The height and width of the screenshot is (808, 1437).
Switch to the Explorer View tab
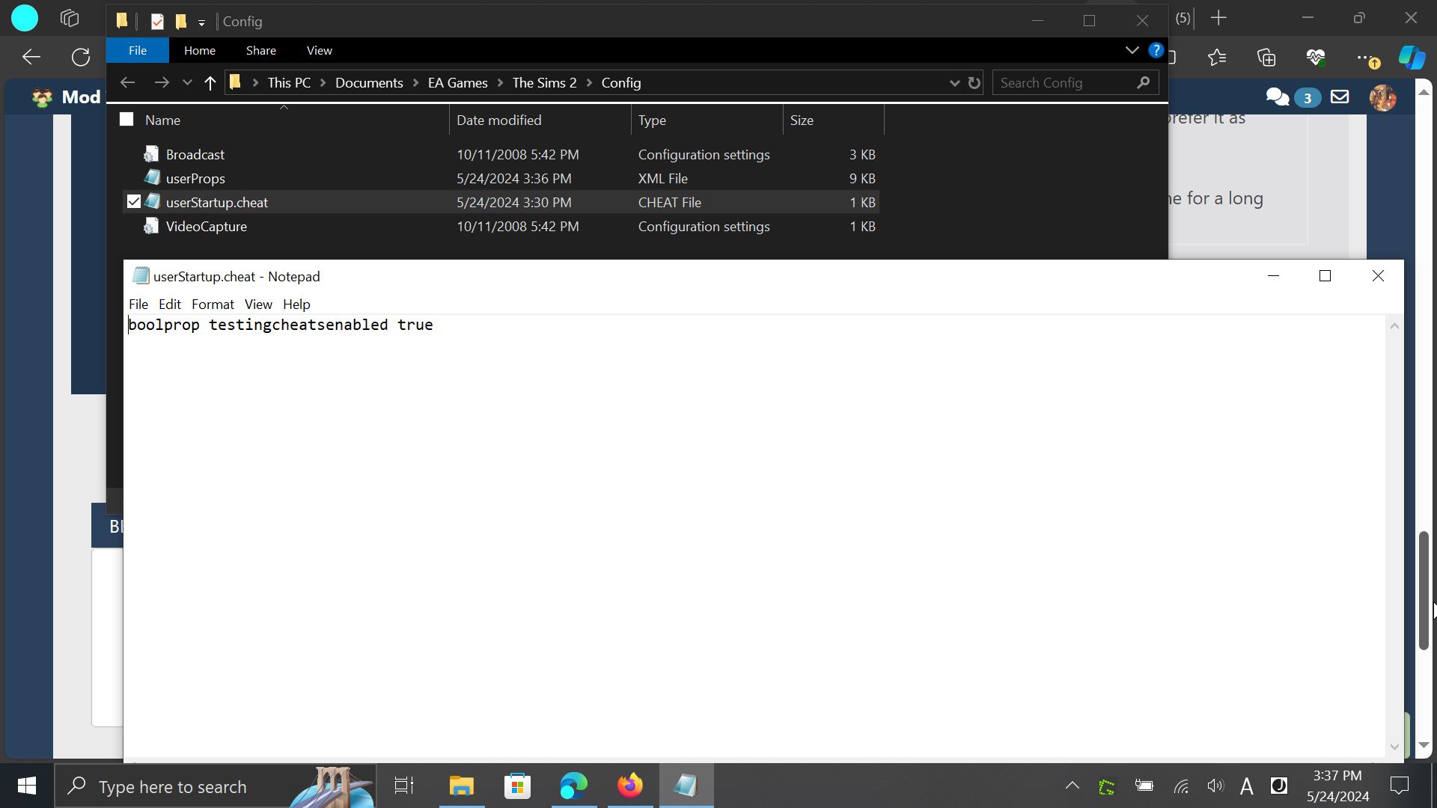tap(319, 50)
